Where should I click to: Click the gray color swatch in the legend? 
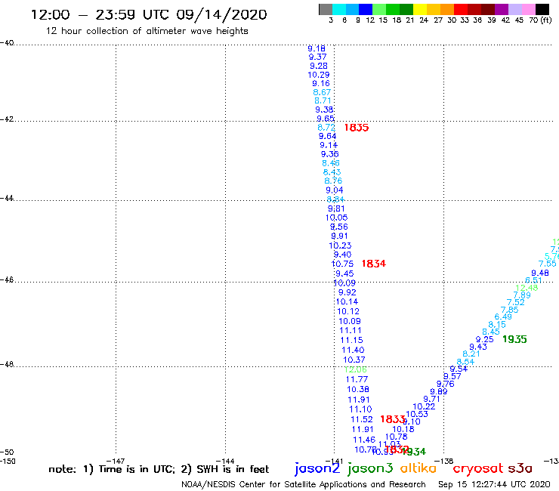click(326, 9)
